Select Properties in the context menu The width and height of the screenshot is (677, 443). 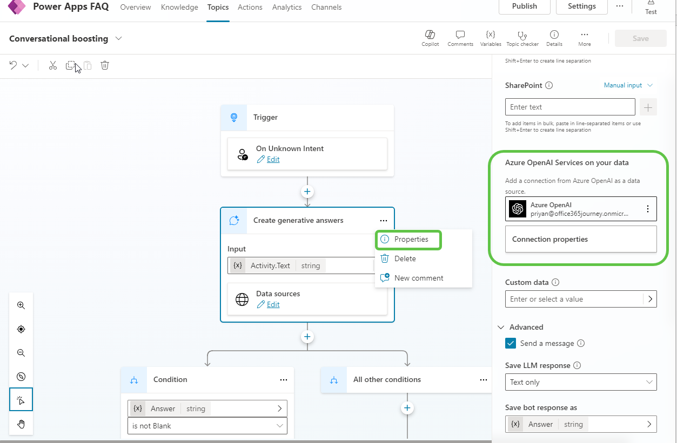(411, 239)
